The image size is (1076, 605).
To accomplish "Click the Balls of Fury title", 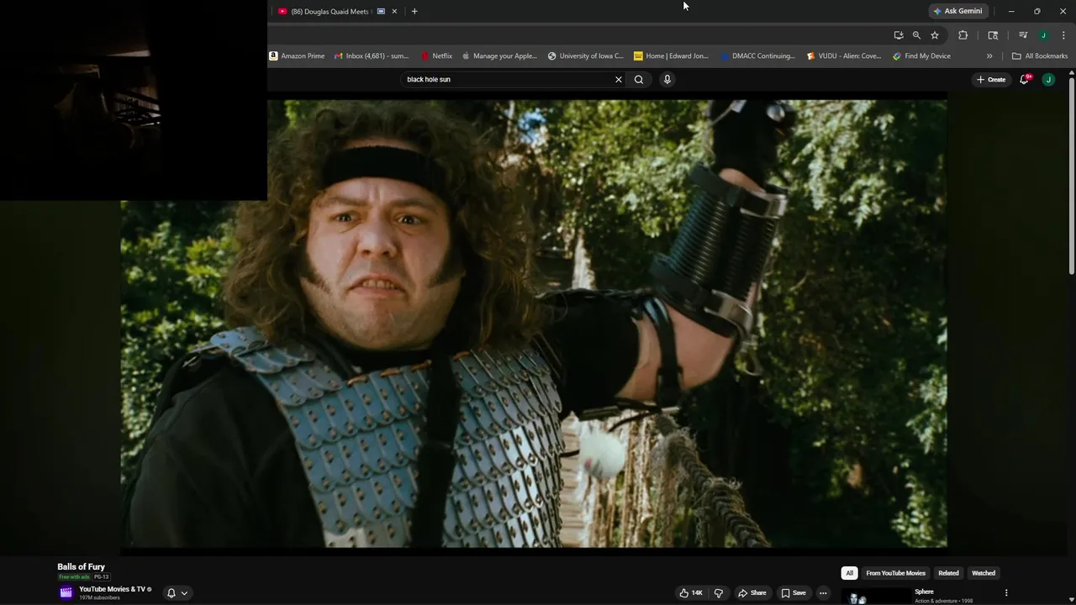I will point(81,567).
